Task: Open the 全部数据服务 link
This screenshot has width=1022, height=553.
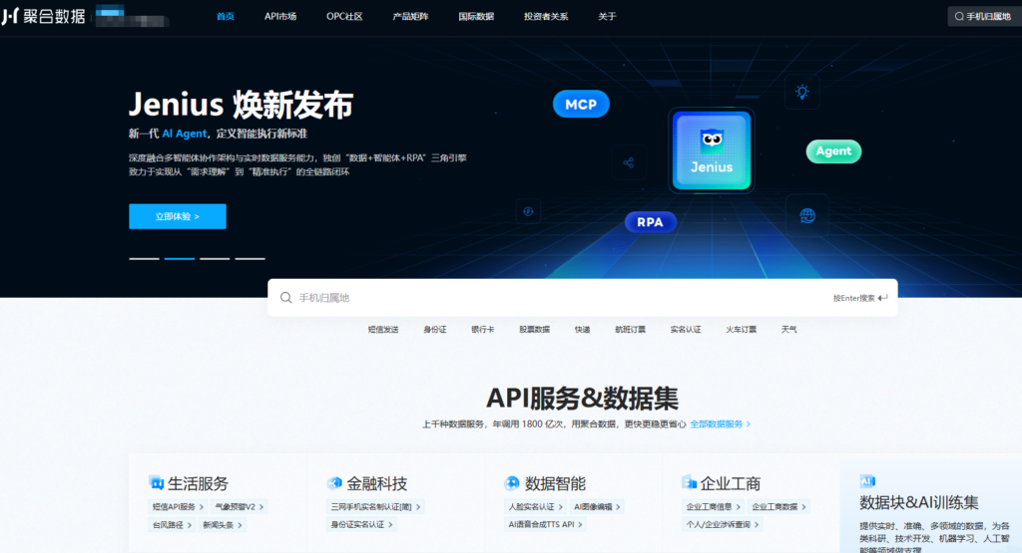Action: [x=721, y=424]
